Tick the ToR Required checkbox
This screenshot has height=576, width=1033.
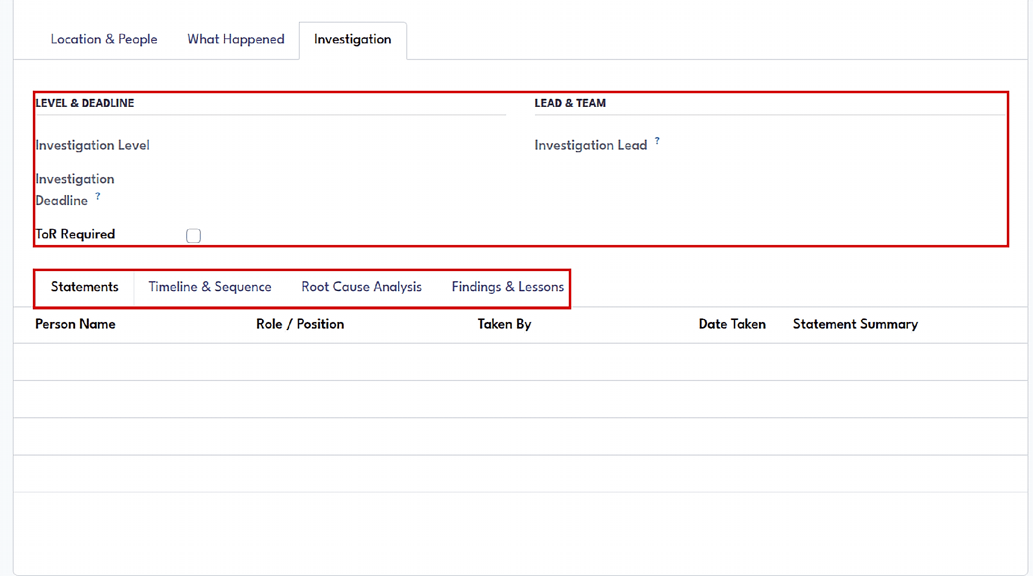click(x=193, y=235)
